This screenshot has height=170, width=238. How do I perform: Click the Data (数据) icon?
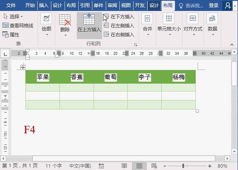212,18
